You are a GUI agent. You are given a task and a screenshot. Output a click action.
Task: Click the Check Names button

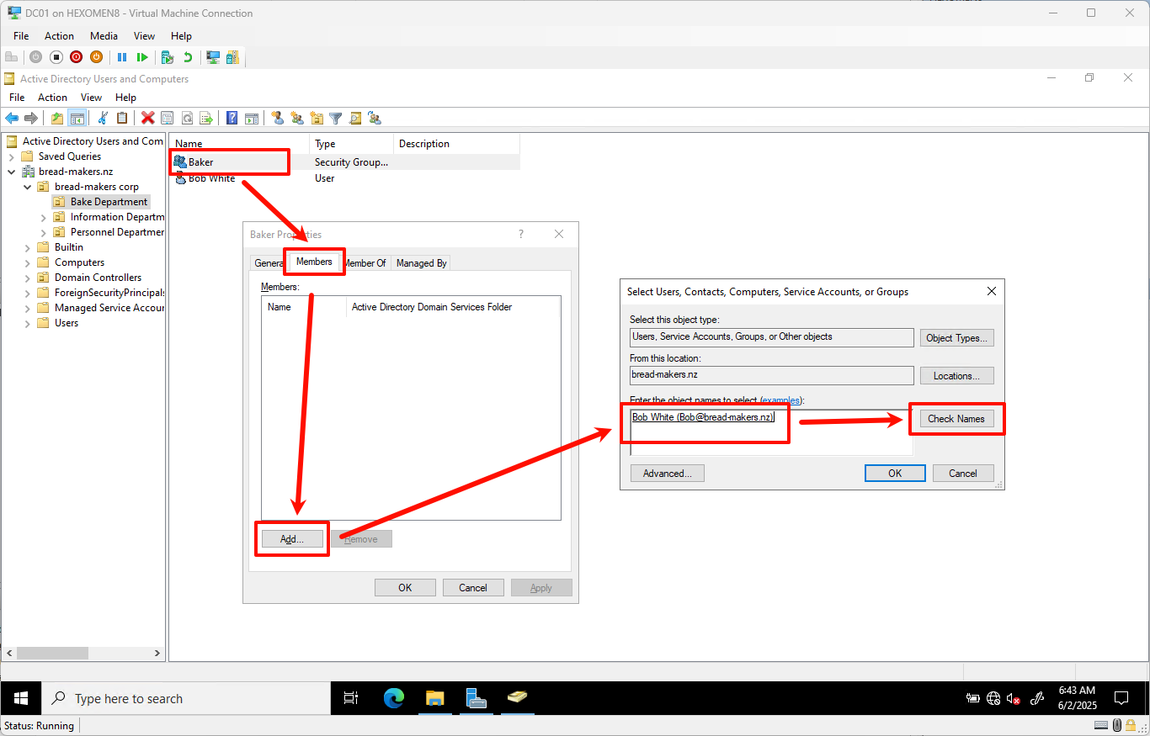956,419
